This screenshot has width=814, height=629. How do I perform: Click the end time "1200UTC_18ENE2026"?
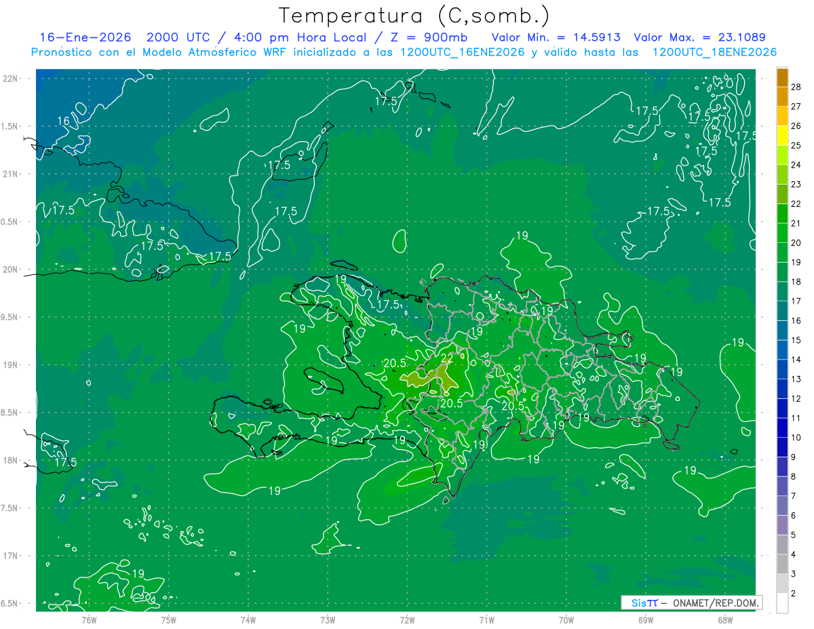(714, 52)
